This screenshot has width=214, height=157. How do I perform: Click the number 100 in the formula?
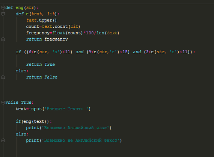coord(90,33)
